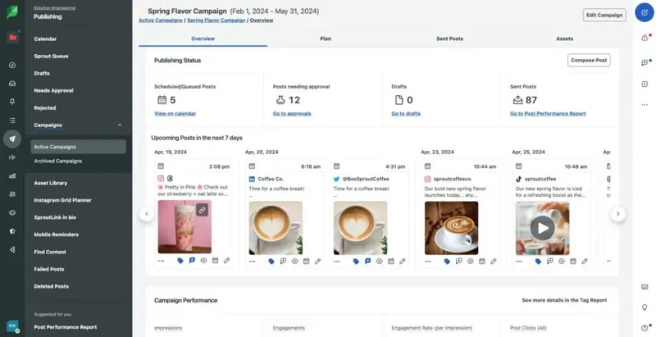This screenshot has height=337, width=656.
Task: Play the sproutcoffee TikTok video
Action: click(541, 228)
